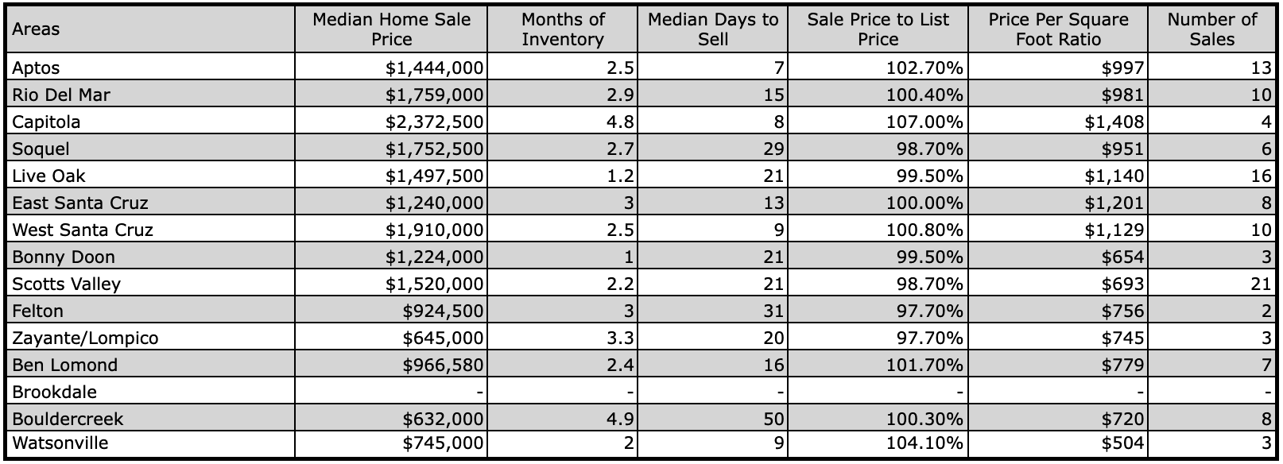Select the Bonny Doon area cell
Viewport: 1283px width, 464px height.
coord(151,257)
